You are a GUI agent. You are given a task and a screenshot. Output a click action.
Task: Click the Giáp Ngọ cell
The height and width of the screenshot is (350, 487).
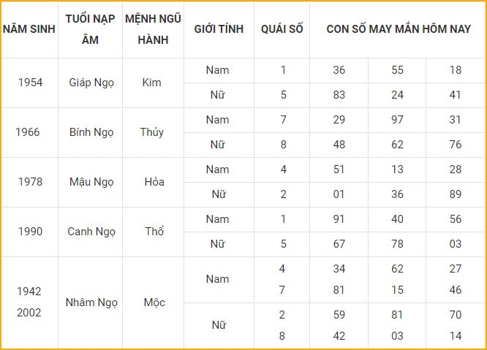(90, 83)
